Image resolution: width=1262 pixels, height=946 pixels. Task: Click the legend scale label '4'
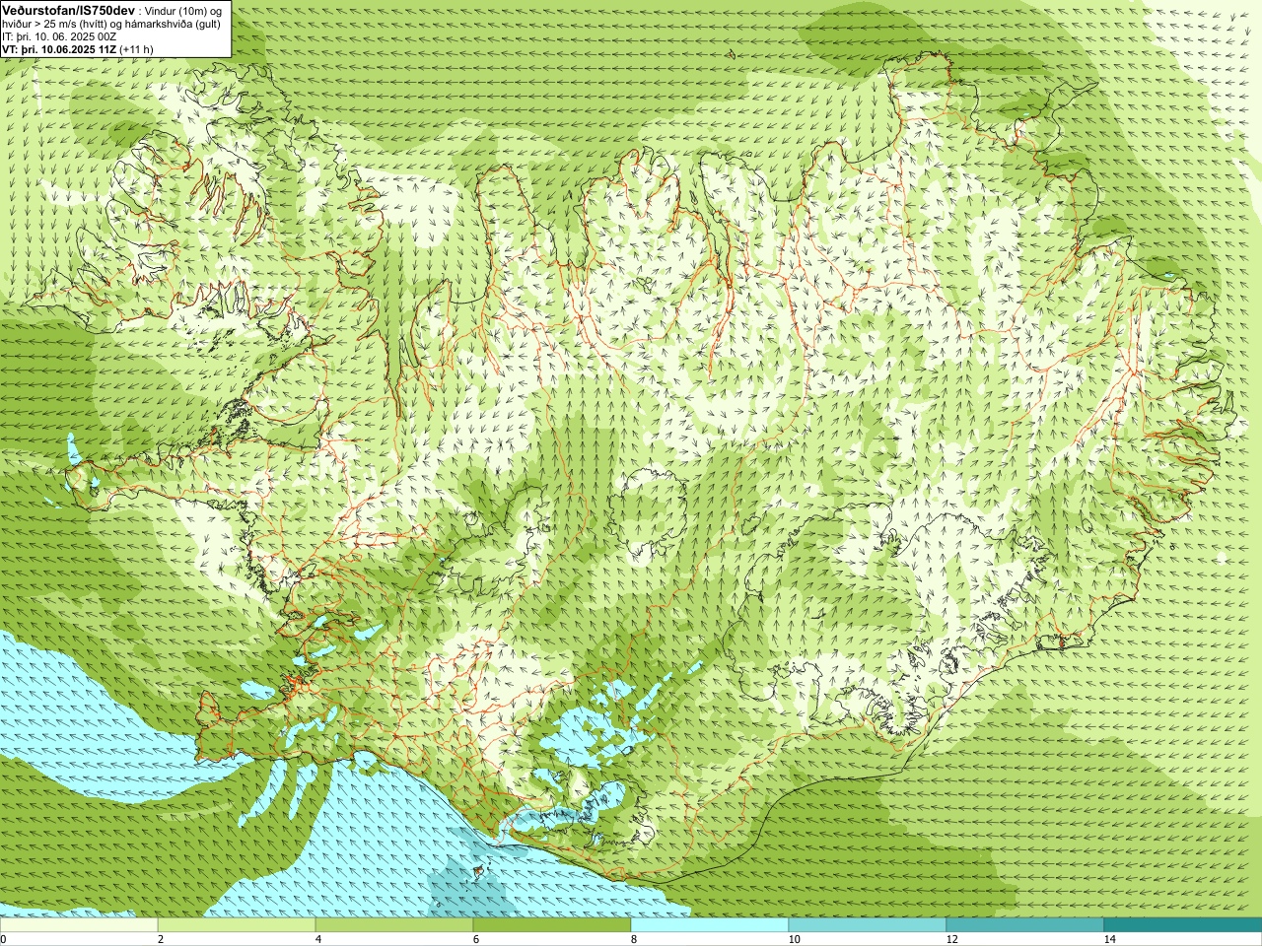[x=318, y=939]
